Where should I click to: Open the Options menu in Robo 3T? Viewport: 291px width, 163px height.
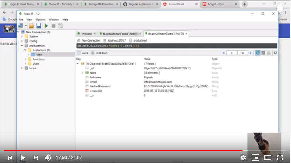click(x=40, y=20)
